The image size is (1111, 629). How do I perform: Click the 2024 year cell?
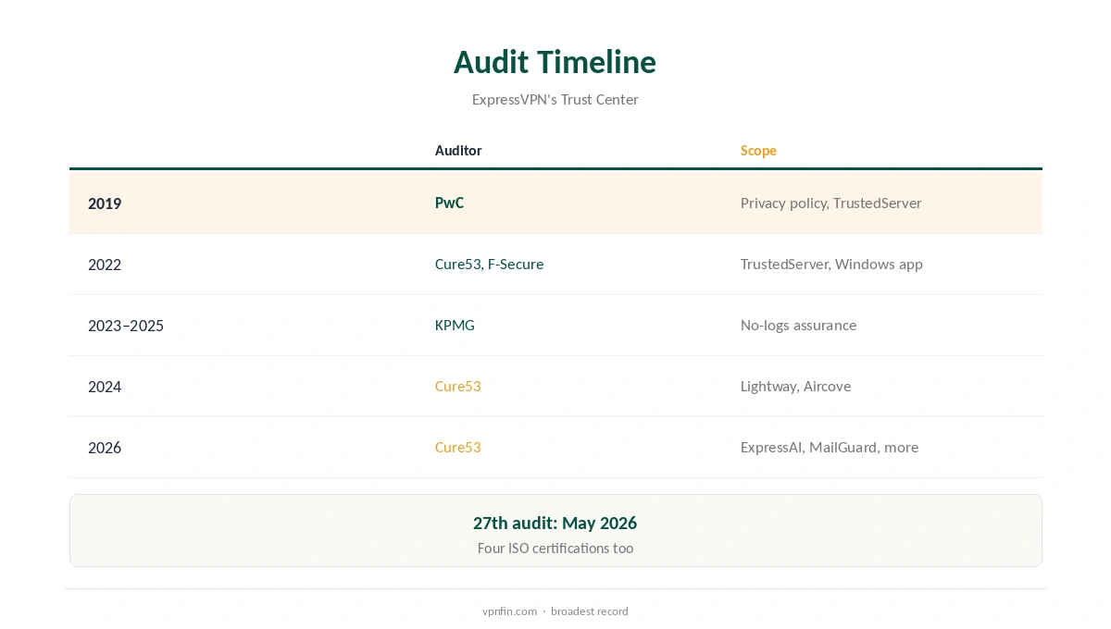coord(105,387)
